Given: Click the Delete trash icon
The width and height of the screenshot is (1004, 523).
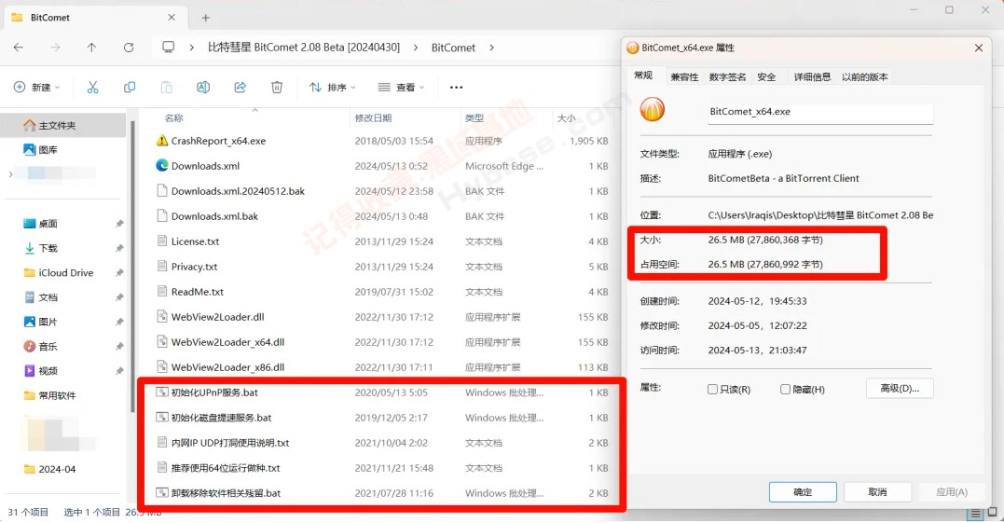Looking at the screenshot, I should click(x=277, y=87).
